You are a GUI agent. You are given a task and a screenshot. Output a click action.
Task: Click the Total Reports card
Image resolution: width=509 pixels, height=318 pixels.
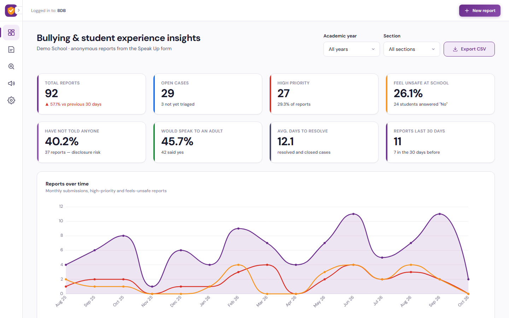(92, 94)
